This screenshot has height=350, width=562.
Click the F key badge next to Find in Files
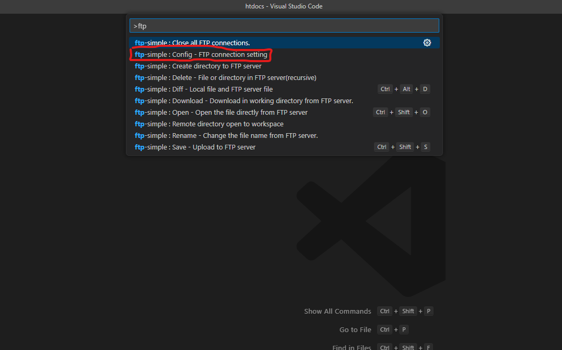(x=428, y=347)
